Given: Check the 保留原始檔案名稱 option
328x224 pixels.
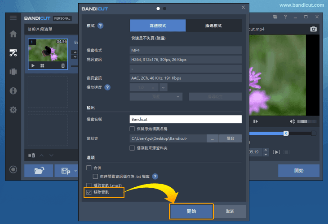Looking at the screenshot, I should pos(132,129).
